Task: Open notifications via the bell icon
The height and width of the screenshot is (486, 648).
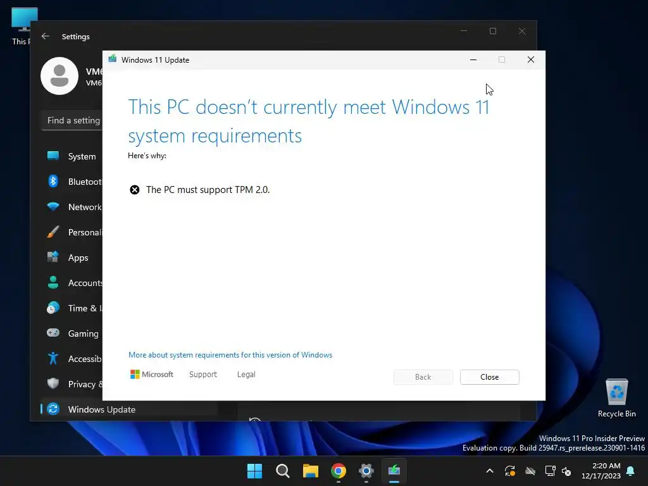Action: coord(631,471)
